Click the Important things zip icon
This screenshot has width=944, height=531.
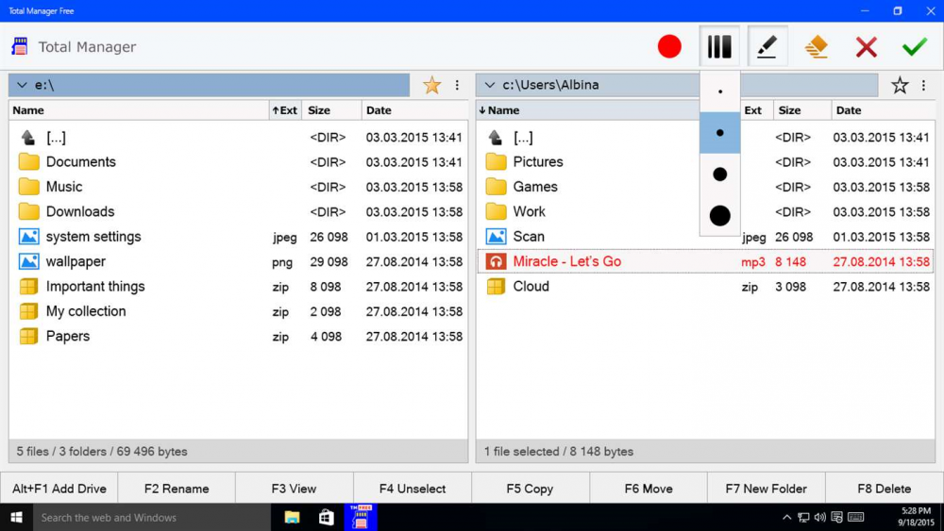(x=28, y=286)
